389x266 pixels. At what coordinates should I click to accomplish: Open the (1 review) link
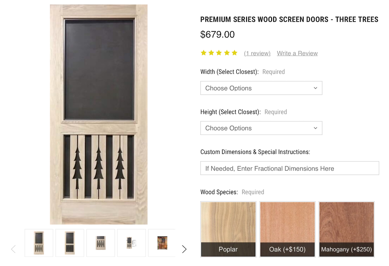coord(257,53)
